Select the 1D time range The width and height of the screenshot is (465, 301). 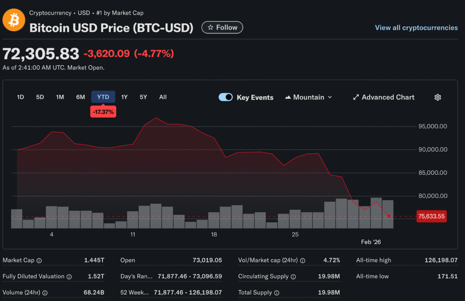(x=20, y=97)
